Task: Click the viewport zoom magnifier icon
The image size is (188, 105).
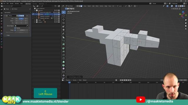Action: [x=186, y=20]
